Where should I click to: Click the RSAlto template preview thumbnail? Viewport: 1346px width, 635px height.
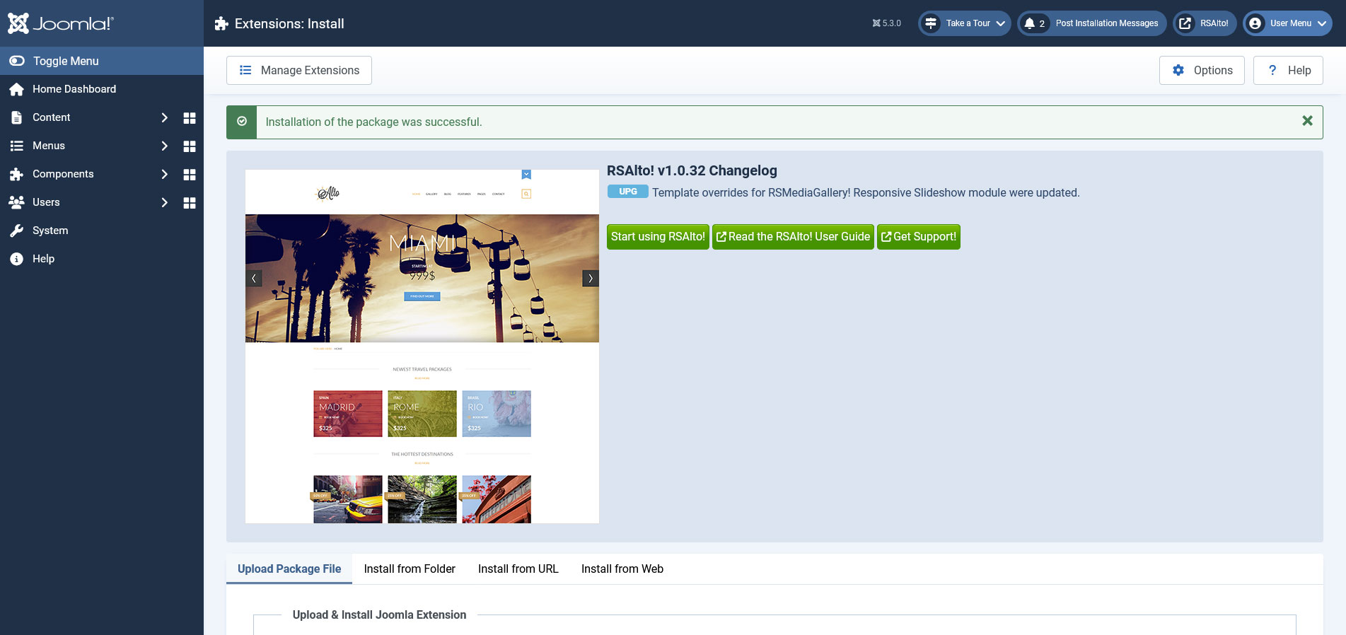(x=422, y=346)
